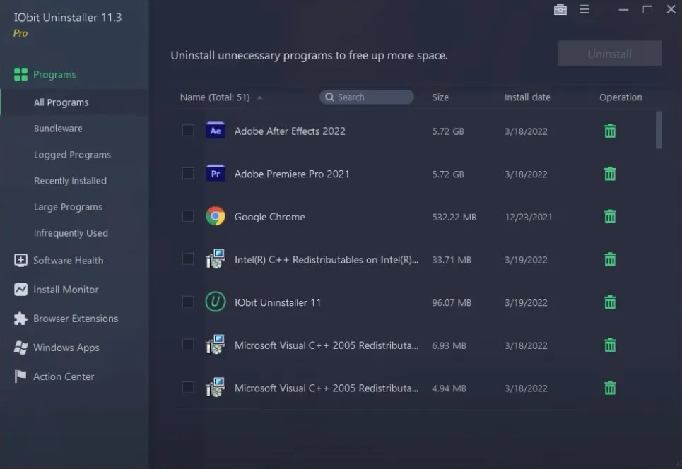Check the 6.93 MB Visual C++ 2005 checkbox
The image size is (682, 469).
188,345
